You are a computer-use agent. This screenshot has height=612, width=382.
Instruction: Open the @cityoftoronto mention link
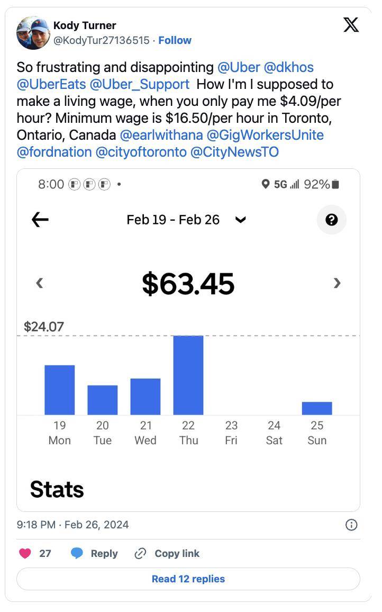141,152
